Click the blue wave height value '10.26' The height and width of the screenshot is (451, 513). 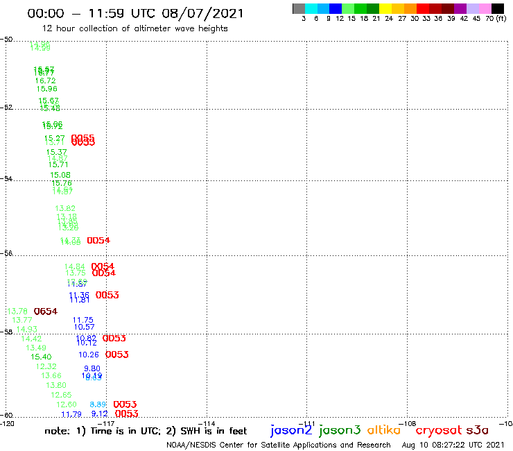pos(89,355)
